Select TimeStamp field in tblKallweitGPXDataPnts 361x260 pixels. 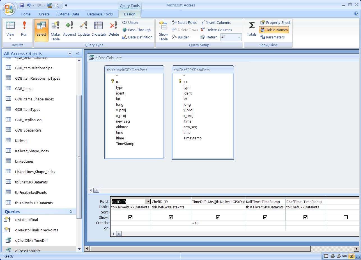pos(125,144)
